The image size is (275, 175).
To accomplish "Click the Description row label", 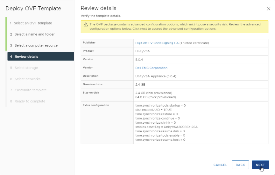I will pos(90,76).
